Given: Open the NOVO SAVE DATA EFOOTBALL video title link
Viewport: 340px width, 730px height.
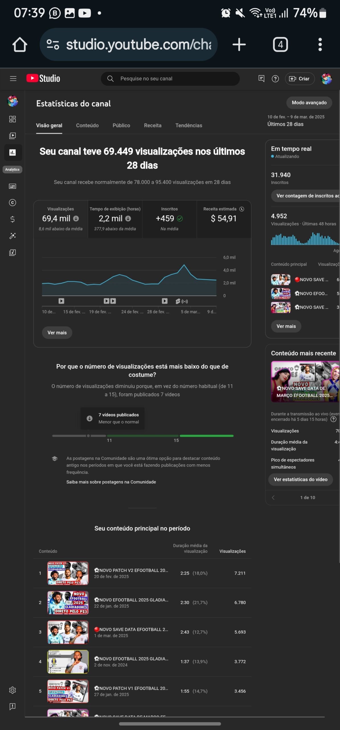Looking at the screenshot, I should point(131,629).
